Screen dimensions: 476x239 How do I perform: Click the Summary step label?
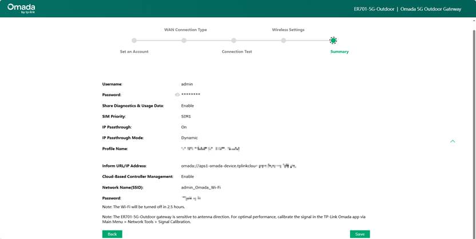339,51
